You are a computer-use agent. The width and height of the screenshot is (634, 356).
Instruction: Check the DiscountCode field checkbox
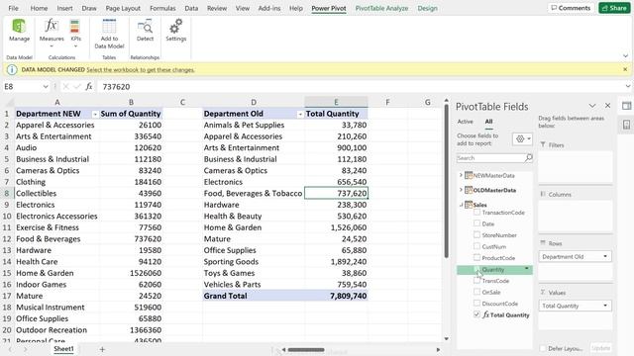pos(476,303)
